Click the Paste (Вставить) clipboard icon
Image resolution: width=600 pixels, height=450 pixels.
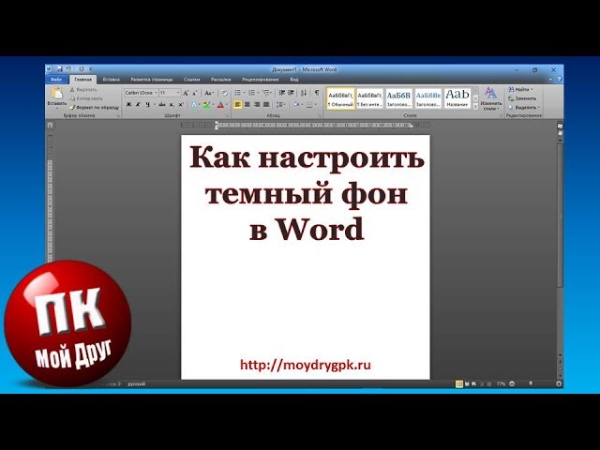[x=56, y=93]
